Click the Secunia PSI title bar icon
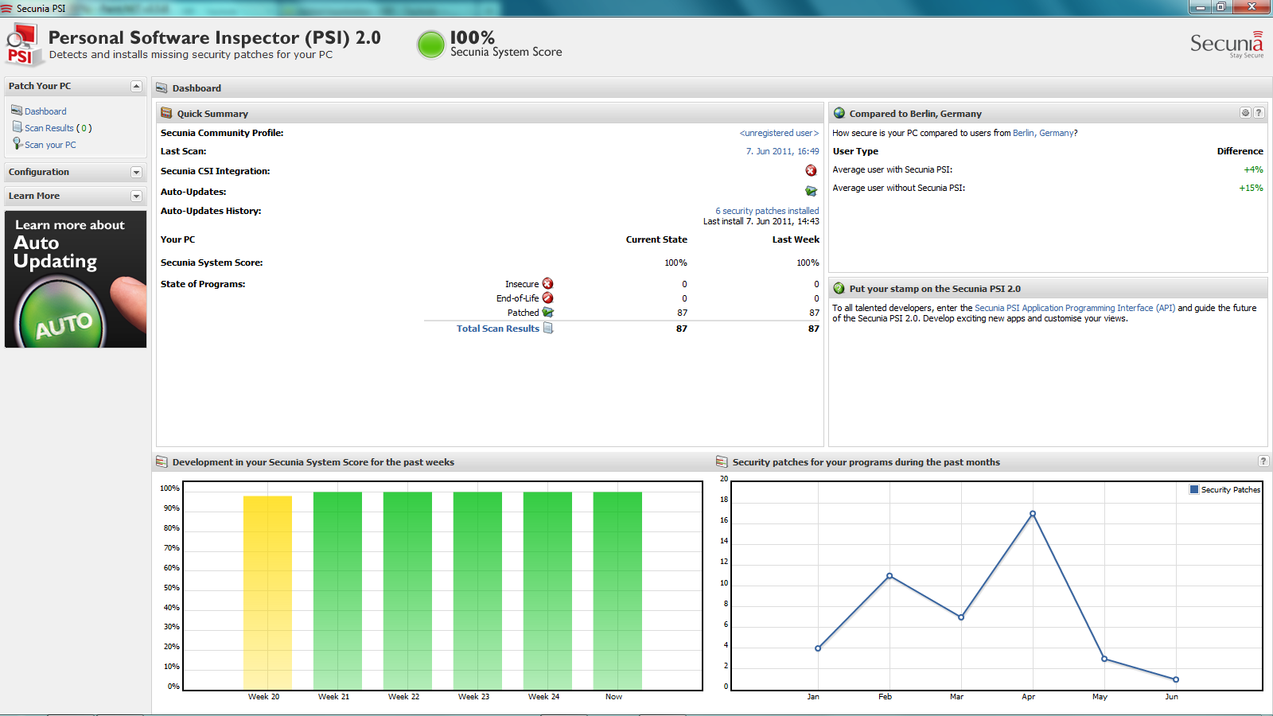1273x716 pixels. point(7,8)
